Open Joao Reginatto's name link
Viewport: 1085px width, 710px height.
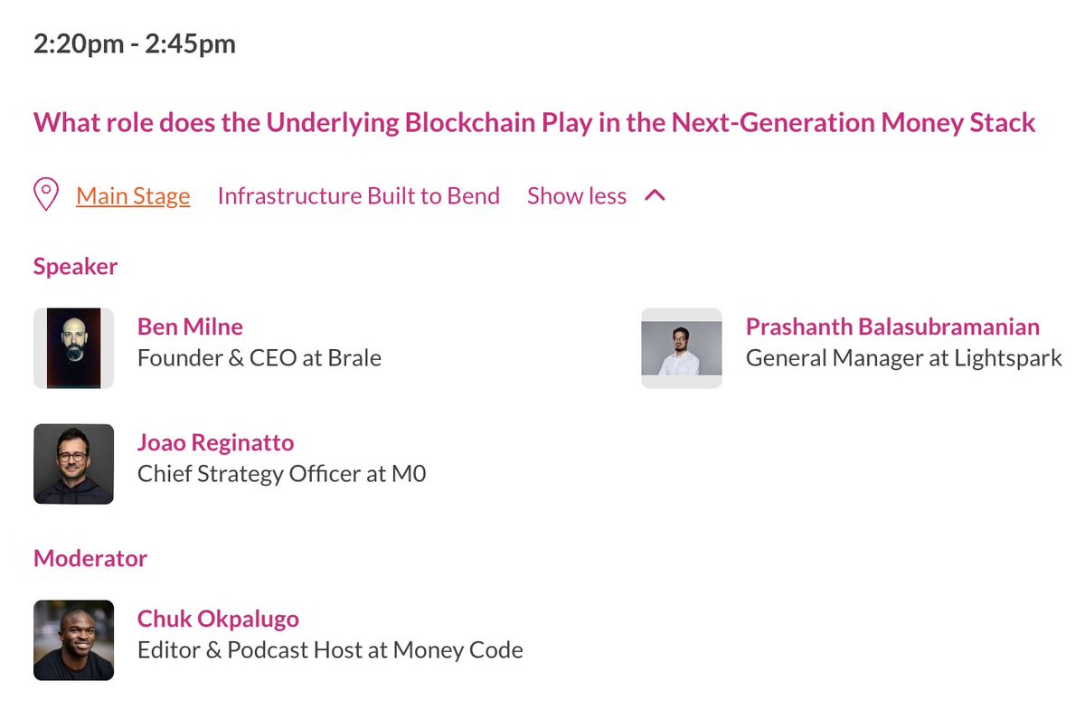click(215, 443)
